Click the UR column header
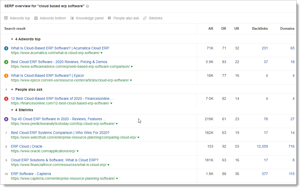This screenshot has height=190, width=302. [237, 28]
